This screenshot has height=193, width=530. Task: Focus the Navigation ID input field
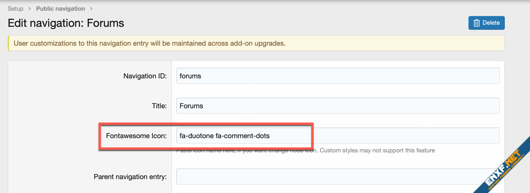[338, 76]
